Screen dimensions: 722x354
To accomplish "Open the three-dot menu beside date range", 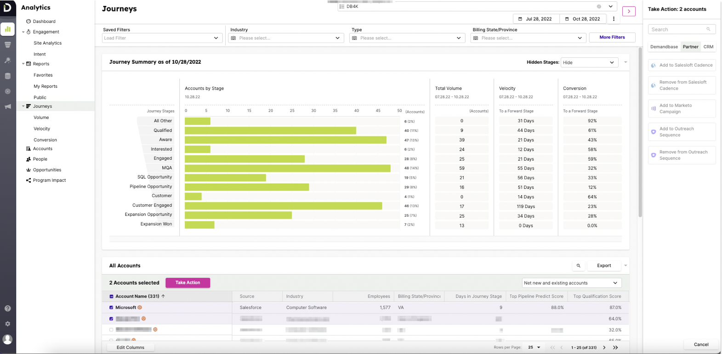I will pos(614,19).
